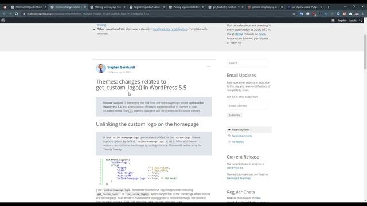Screen dimensions: 367x206
Task: Click the post actions icon right of the author name
Action: click(209, 67)
